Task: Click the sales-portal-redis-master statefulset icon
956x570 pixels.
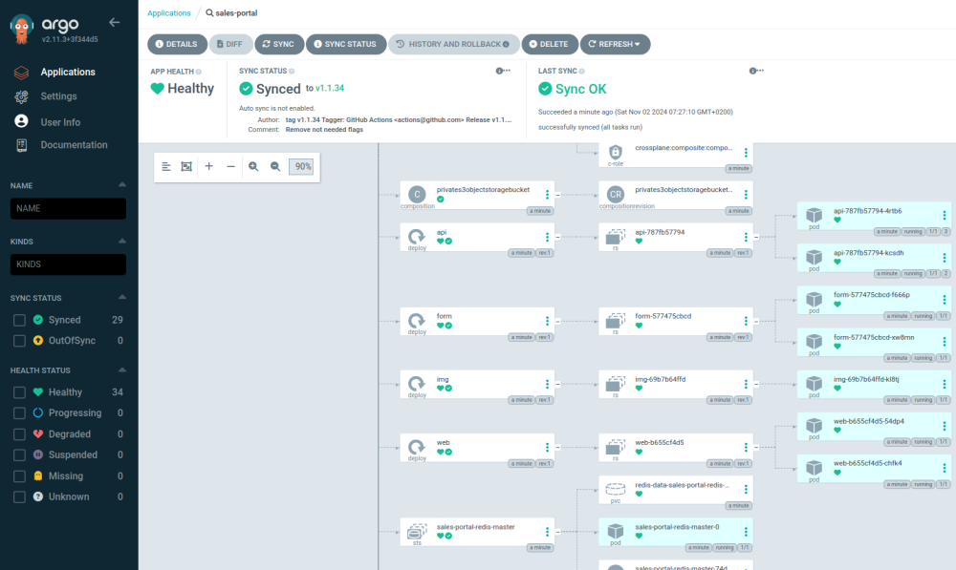Action: [x=417, y=531]
